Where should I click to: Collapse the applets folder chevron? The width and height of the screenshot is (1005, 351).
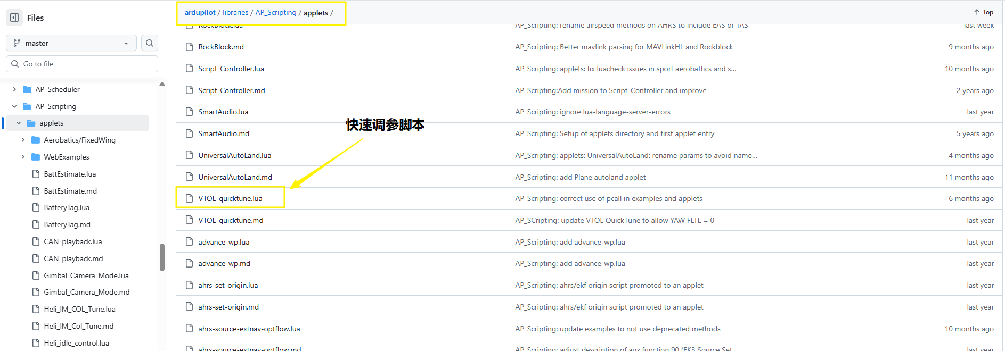[x=19, y=123]
